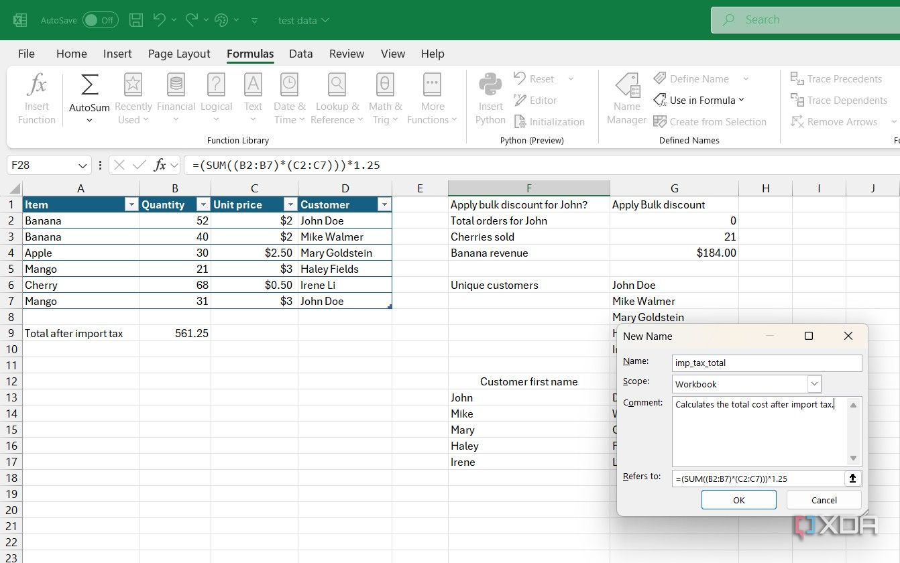Expand the Name Box dropdown arrow
Screen dimensions: 900x563
83,165
